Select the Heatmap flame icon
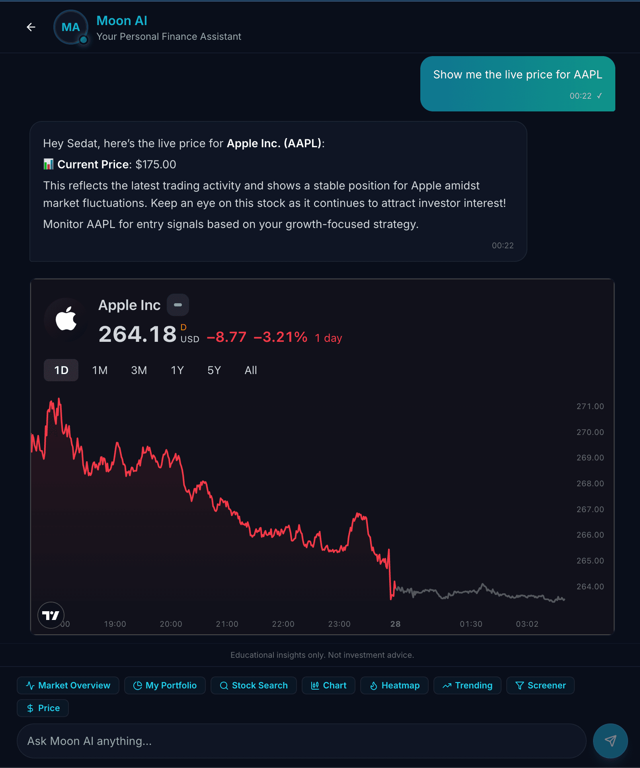Screen dimensions: 640x768 click(x=373, y=685)
